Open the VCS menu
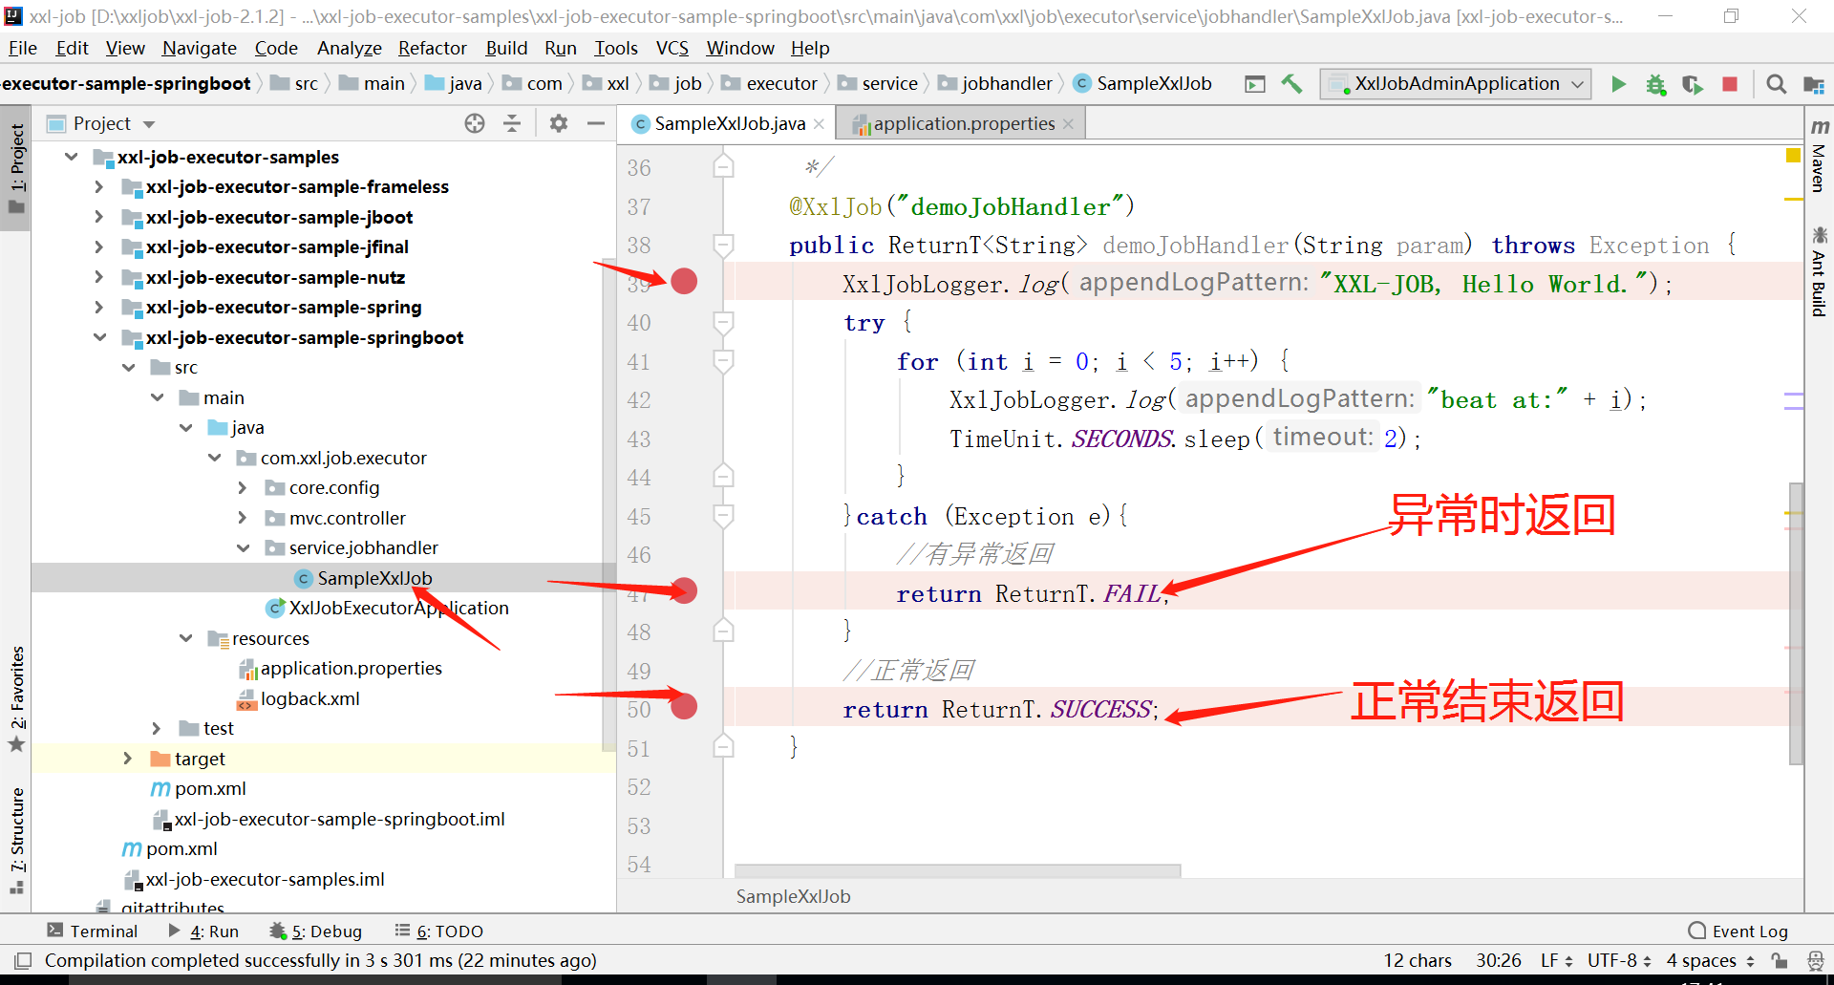The width and height of the screenshot is (1834, 985). (672, 48)
